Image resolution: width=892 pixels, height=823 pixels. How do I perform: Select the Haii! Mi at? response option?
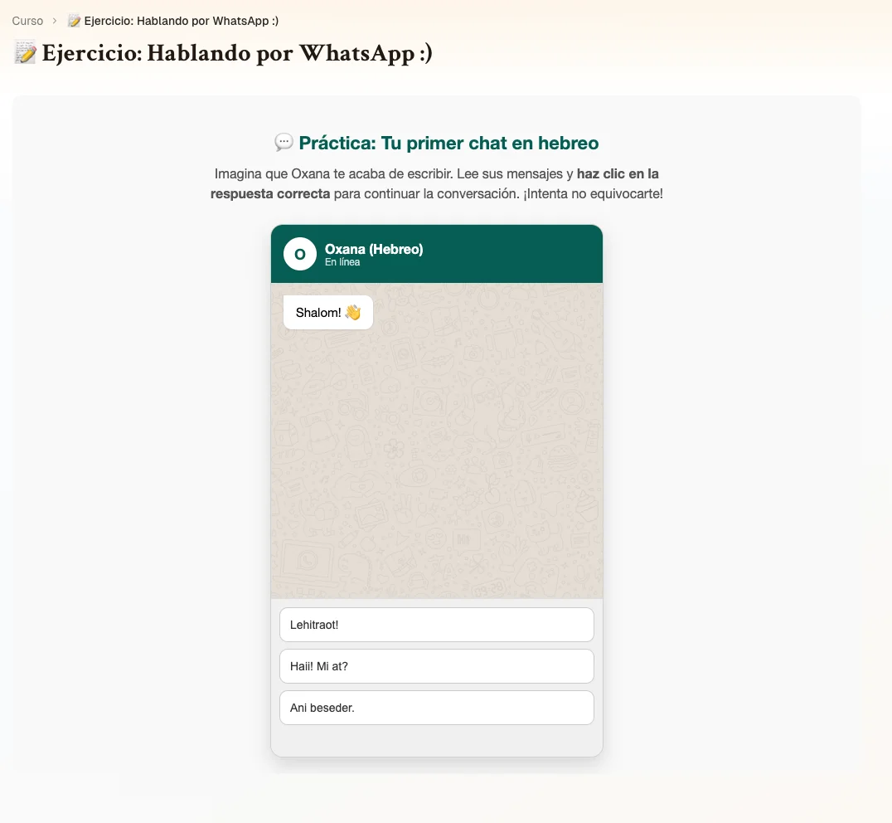pyautogui.click(x=437, y=666)
